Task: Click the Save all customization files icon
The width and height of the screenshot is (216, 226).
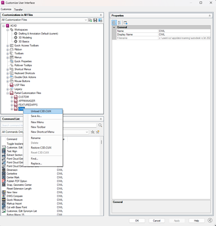Action: [95, 20]
